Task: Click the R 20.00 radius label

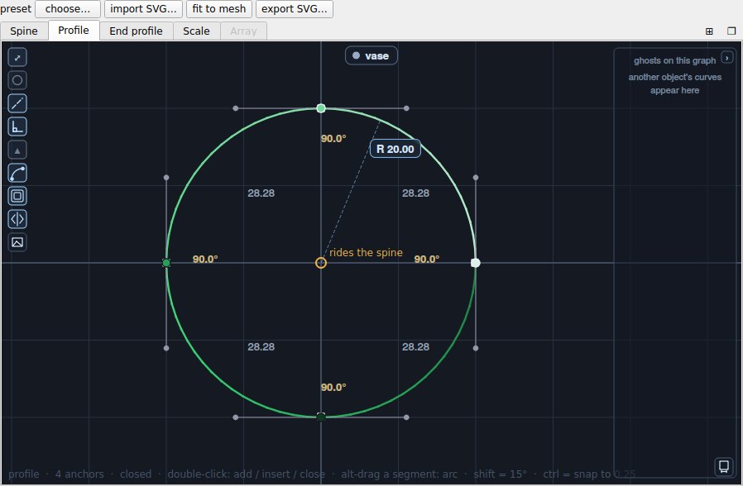Action: 395,149
